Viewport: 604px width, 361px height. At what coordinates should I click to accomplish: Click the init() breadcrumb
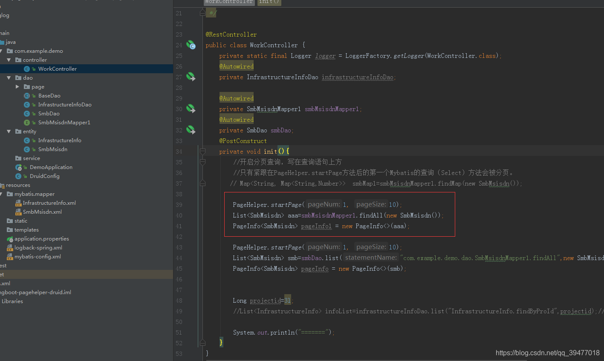coord(269,2)
